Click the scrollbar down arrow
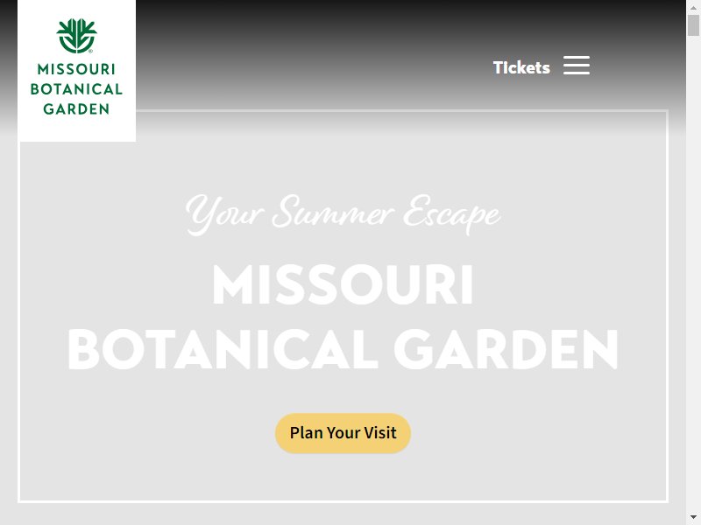701x525 pixels. click(693, 517)
